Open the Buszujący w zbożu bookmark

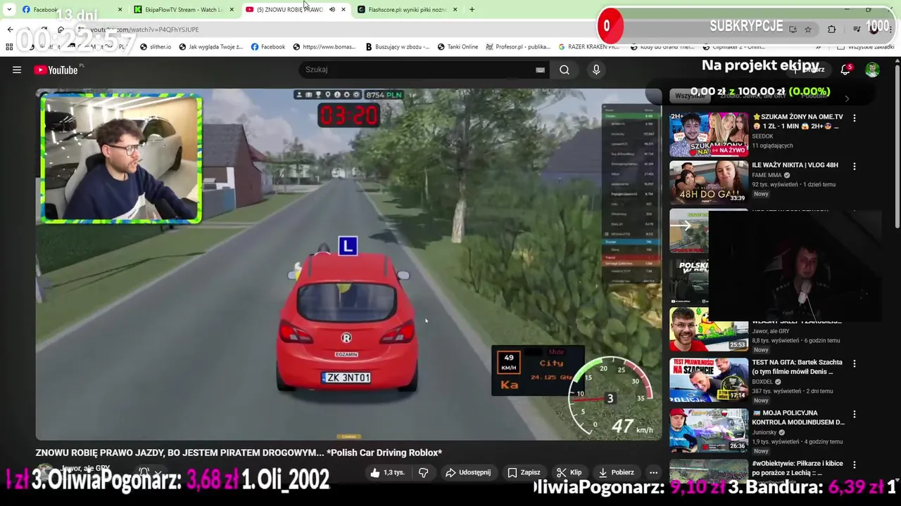(398, 47)
